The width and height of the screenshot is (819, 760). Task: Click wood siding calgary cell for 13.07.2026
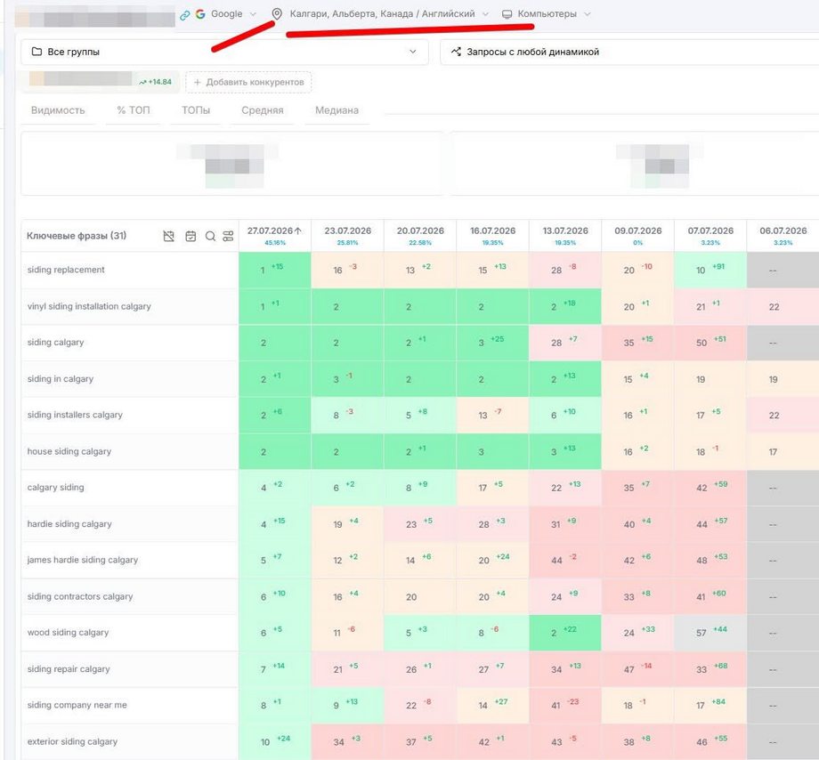click(565, 633)
